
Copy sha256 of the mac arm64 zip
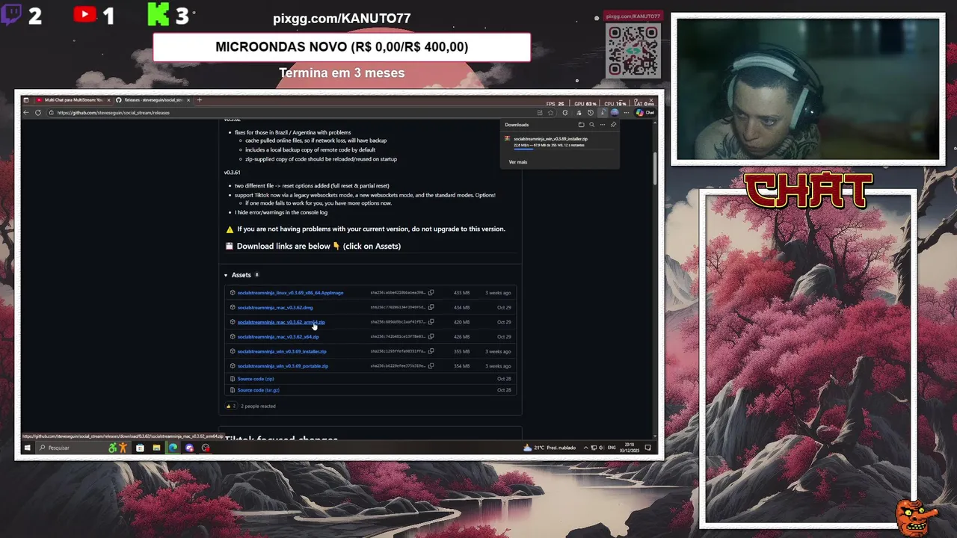[x=431, y=322]
